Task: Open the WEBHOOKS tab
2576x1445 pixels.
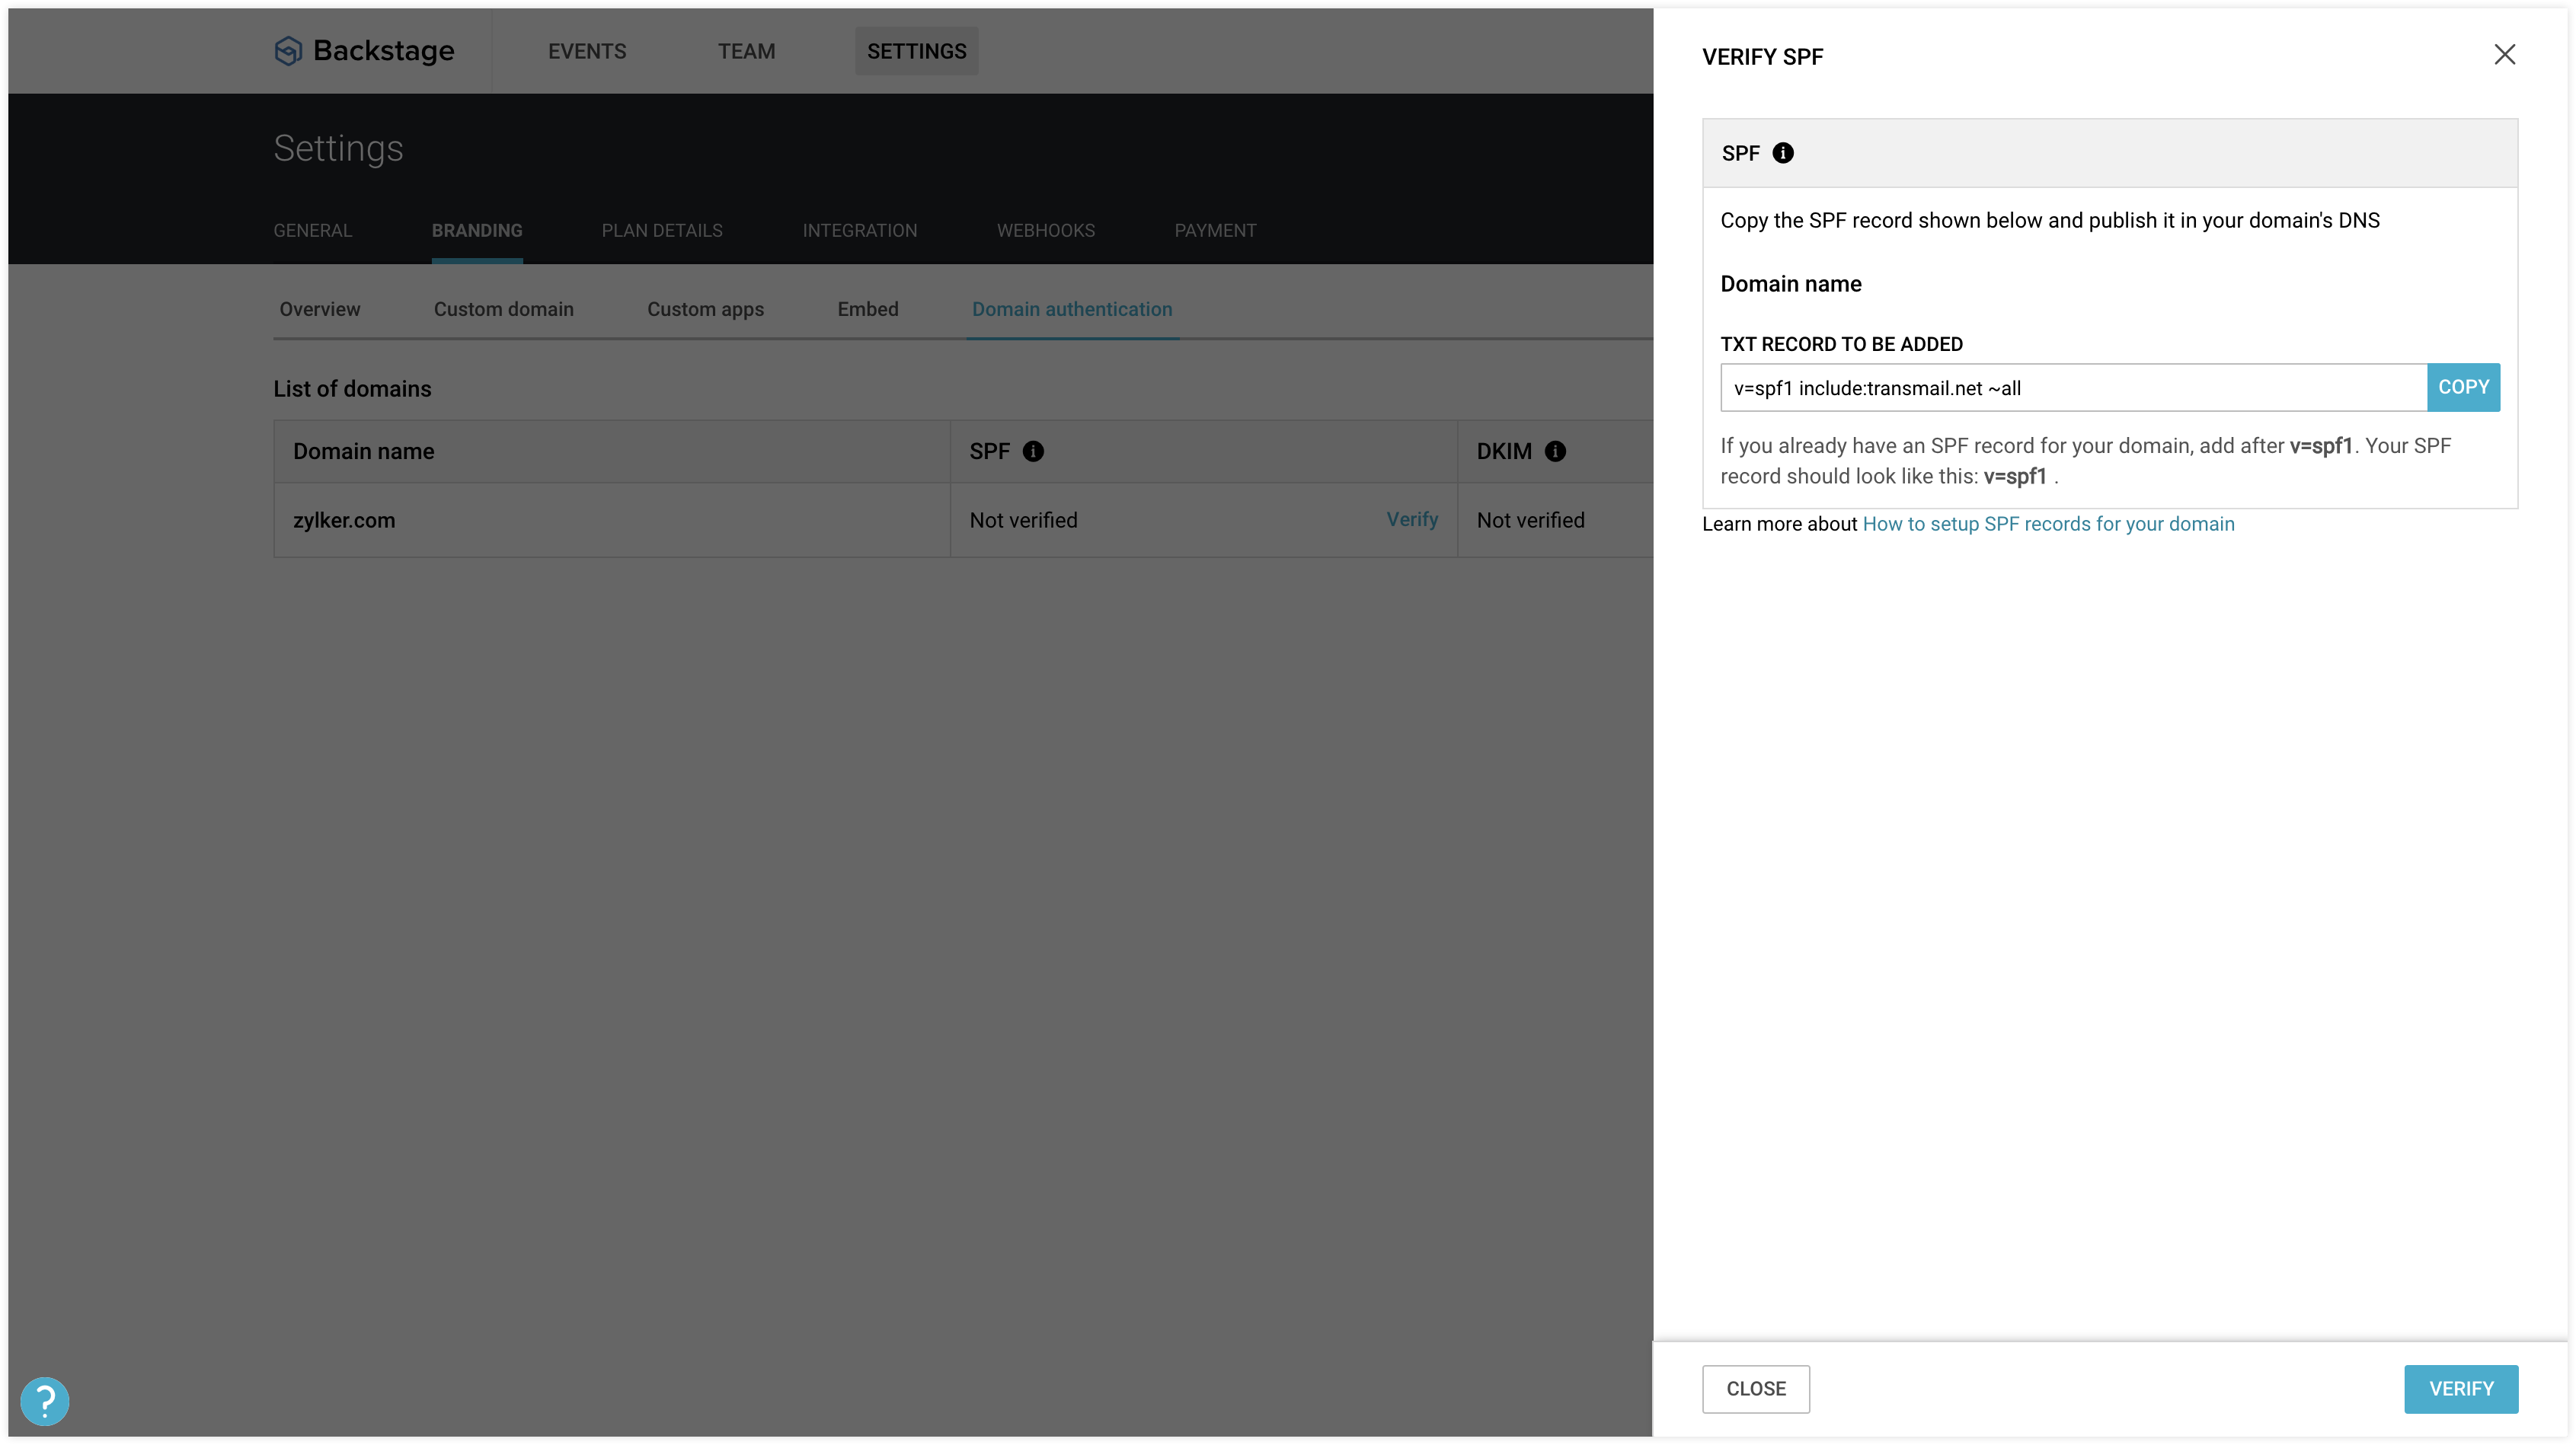Action: (1045, 231)
